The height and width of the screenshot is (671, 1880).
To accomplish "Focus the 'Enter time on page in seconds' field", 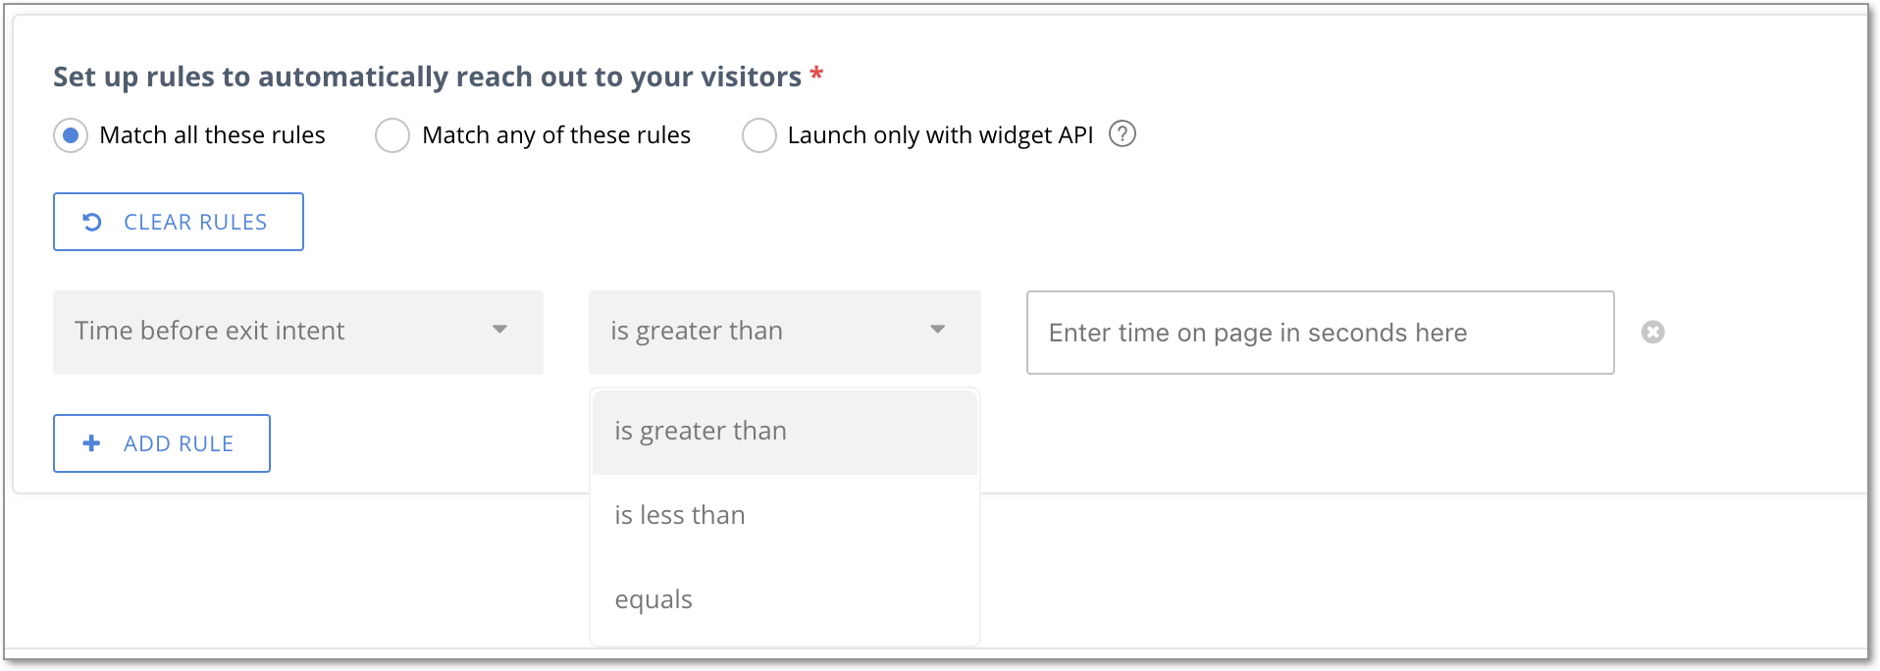I will click(1321, 333).
